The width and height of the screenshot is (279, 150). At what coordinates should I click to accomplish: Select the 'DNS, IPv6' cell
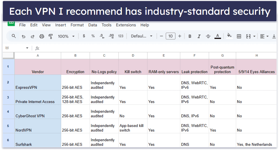click(194, 112)
